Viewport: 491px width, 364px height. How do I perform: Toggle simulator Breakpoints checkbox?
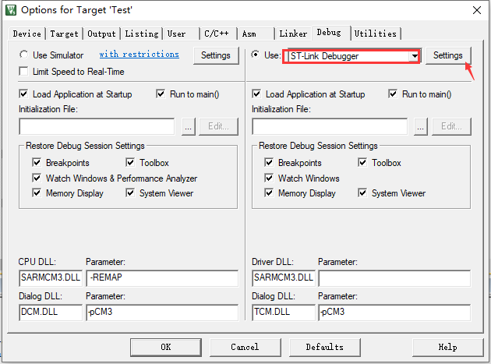37,162
